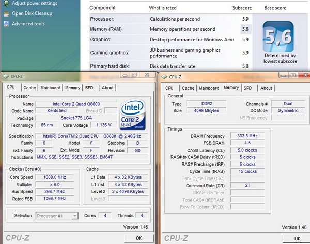Image resolution: width=310 pixels, height=244 pixels.
Task: Click the memory Type value DDR2
Action: 207,104
